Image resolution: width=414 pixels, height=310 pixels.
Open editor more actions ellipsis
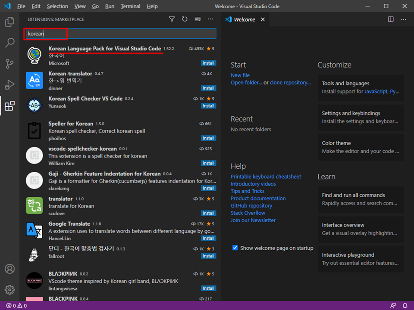(x=404, y=19)
